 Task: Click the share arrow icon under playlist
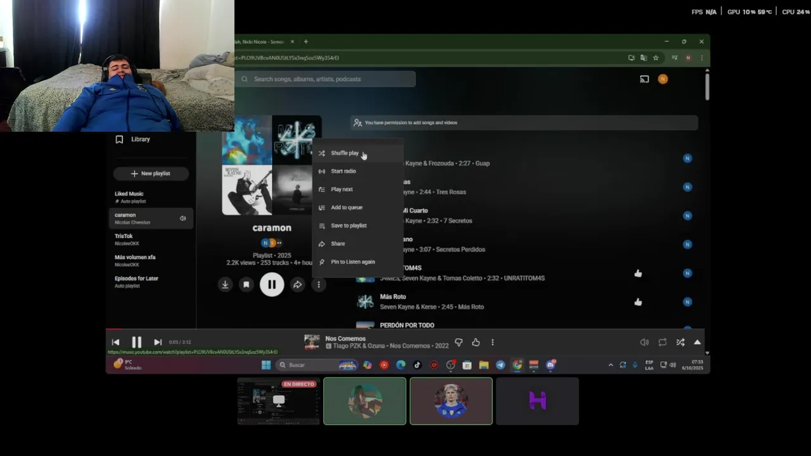pos(297,284)
